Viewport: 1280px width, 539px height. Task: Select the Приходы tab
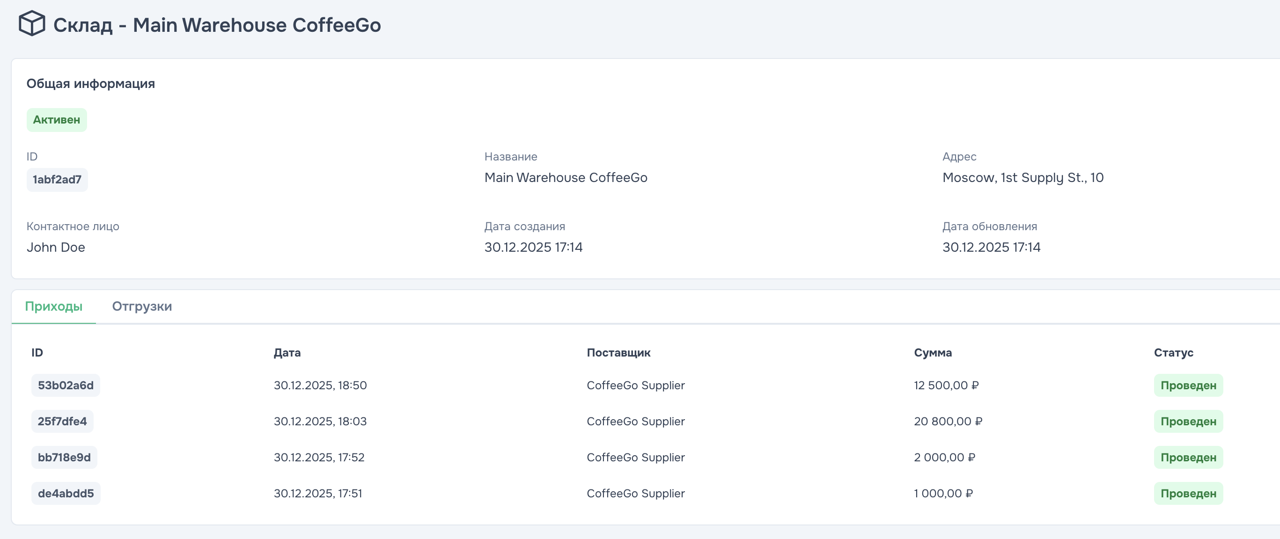click(54, 306)
